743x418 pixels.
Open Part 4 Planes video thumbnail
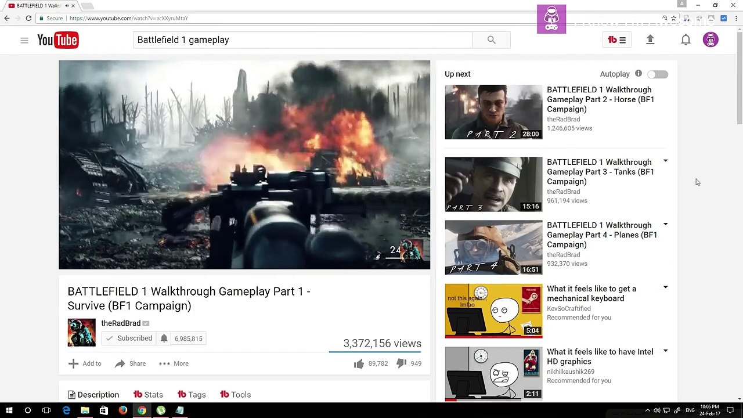pyautogui.click(x=493, y=247)
